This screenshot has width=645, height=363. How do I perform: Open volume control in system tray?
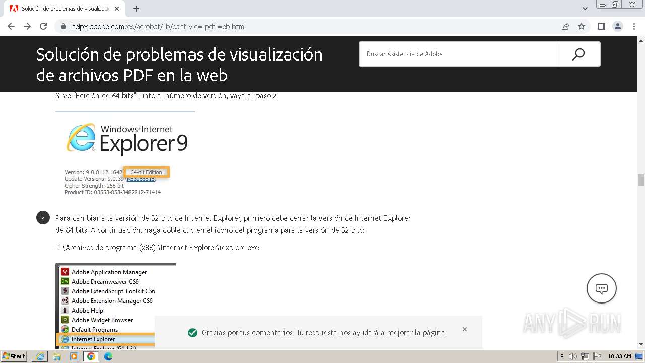click(x=573, y=356)
